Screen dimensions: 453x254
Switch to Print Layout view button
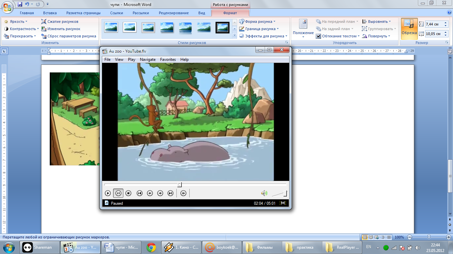[365, 237]
